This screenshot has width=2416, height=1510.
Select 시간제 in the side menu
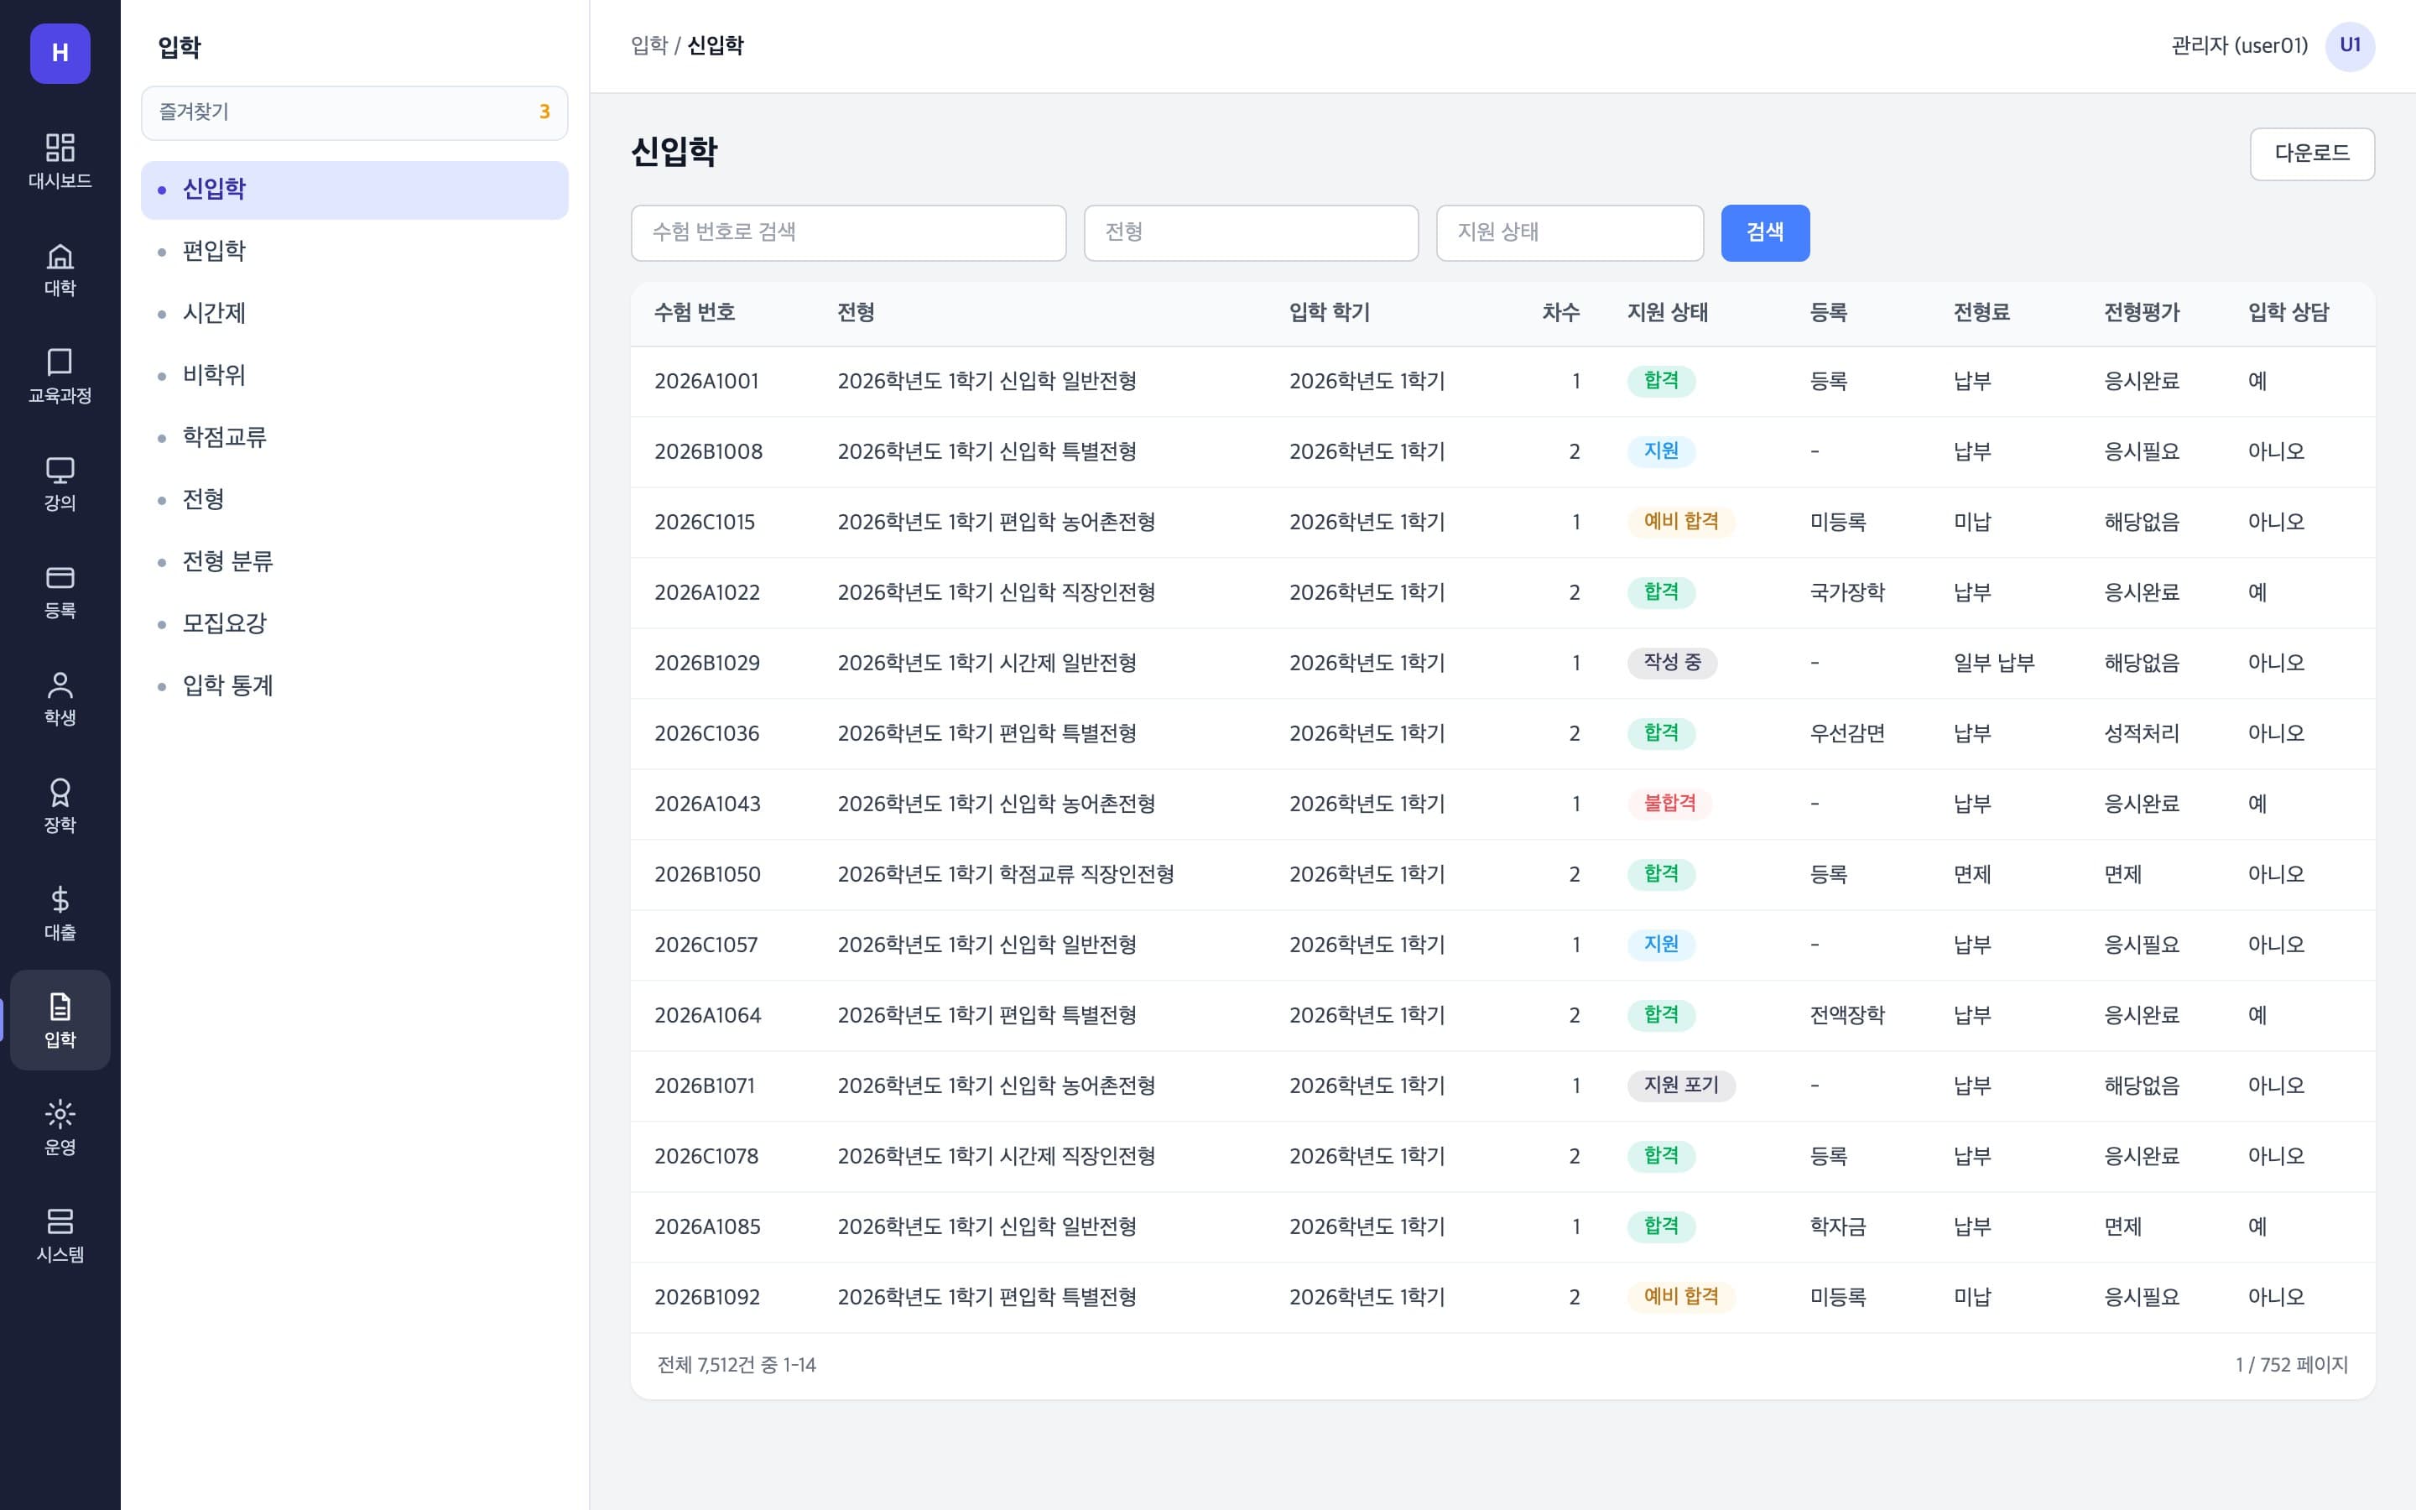pos(354,314)
